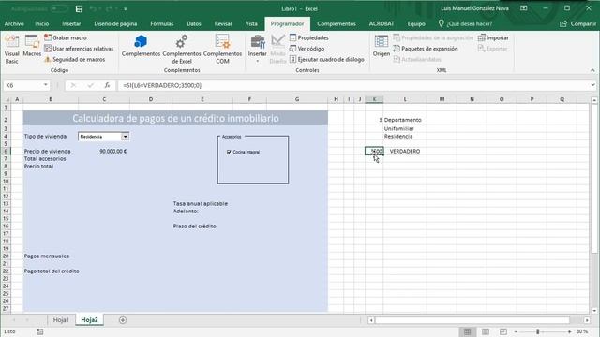Open ribbon display options
The height and width of the screenshot is (337, 600).
[524, 8]
